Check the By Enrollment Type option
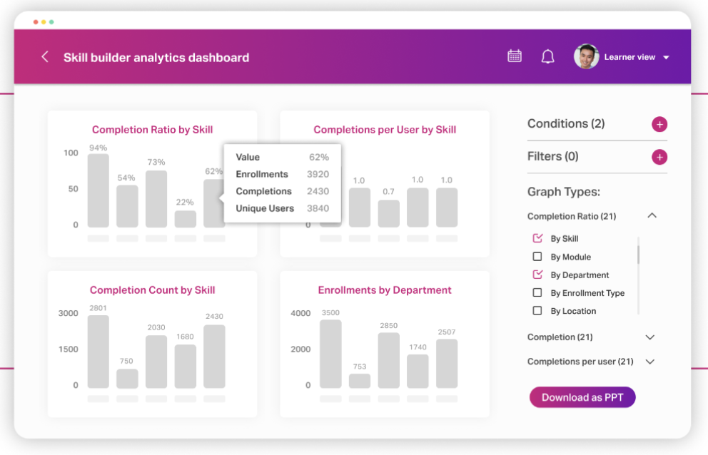The image size is (708, 455). [x=538, y=293]
